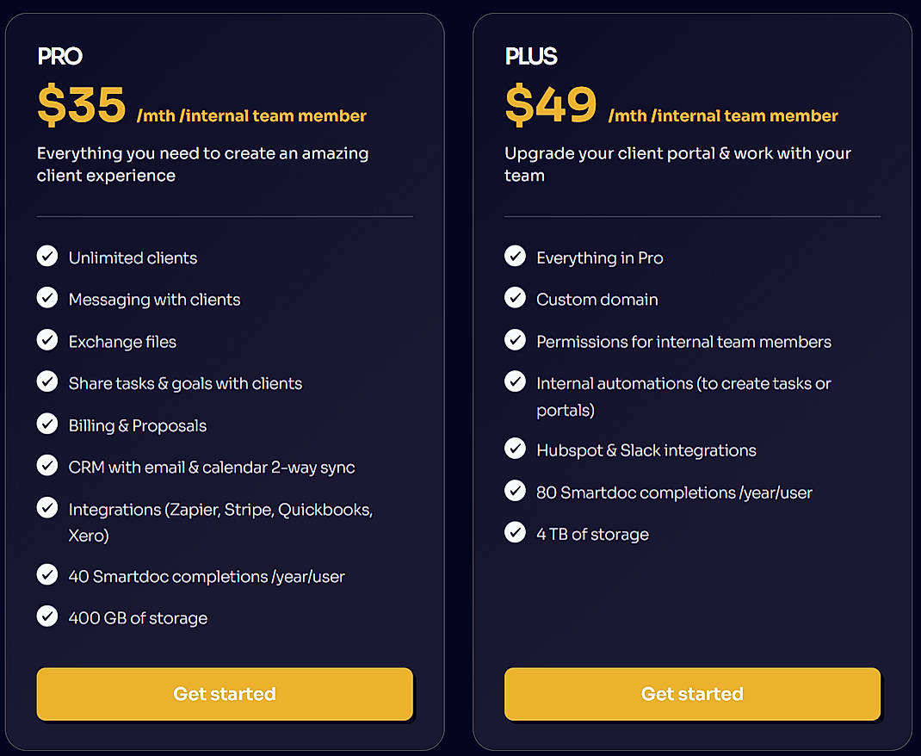Click the checkmark next to Internal automations
This screenshot has height=756, width=921.
(x=515, y=381)
